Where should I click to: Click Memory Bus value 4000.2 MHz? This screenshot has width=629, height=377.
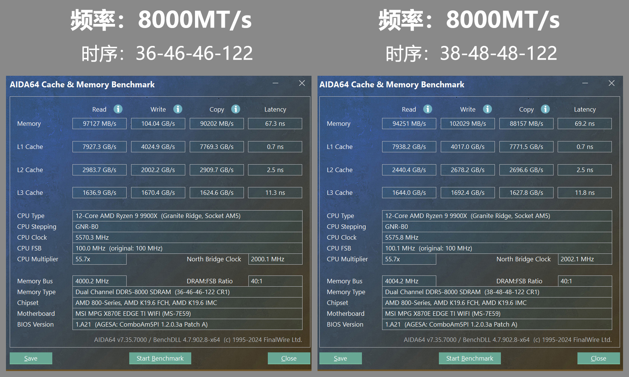[x=99, y=281]
